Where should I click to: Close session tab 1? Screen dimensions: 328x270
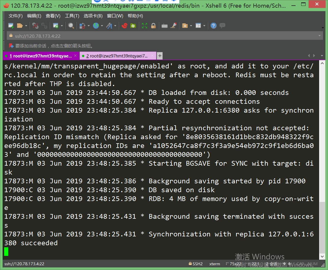(76, 56)
